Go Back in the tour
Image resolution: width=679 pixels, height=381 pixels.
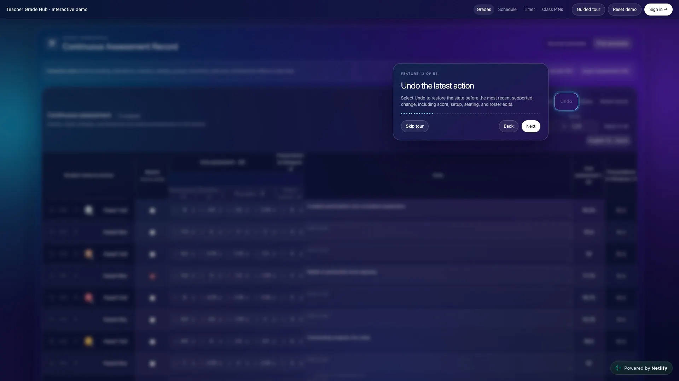tap(509, 126)
